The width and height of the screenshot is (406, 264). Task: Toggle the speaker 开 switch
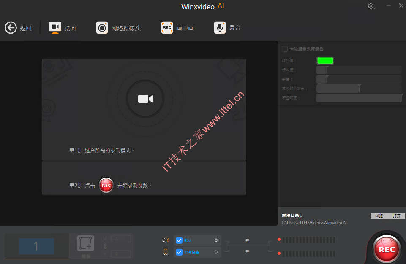point(247,241)
